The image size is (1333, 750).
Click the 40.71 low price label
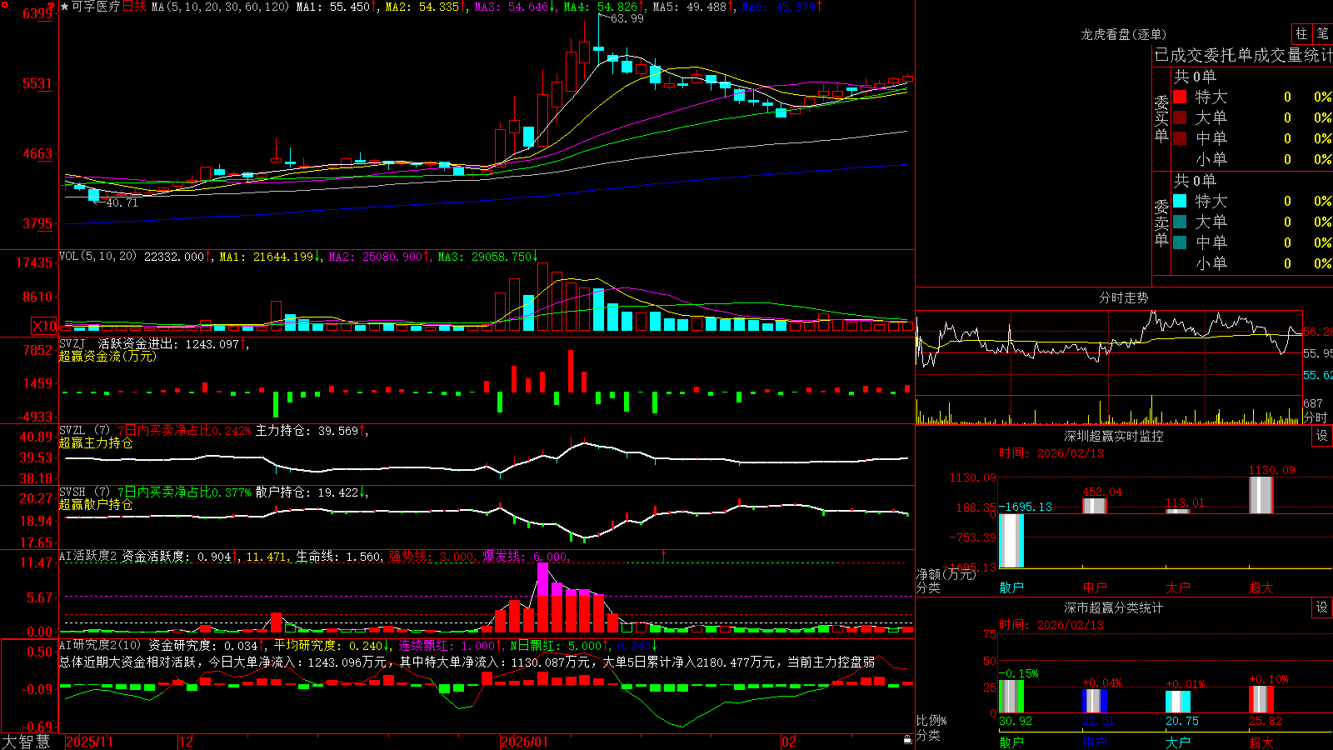[x=122, y=202]
